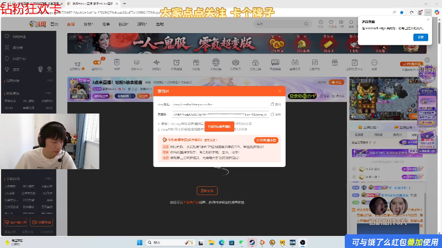Open the task clipboard icon in toolbar

354,62
